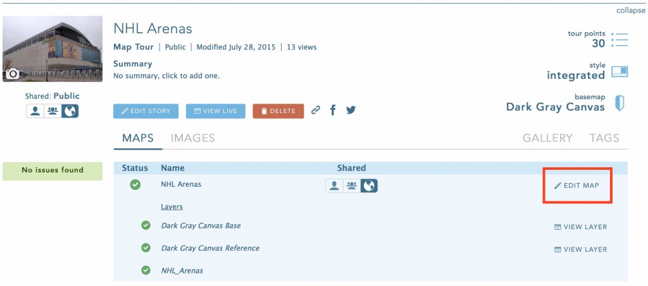Viewport: 648px width, 286px height.
Task: Share the story on Twitter
Action: tap(351, 110)
